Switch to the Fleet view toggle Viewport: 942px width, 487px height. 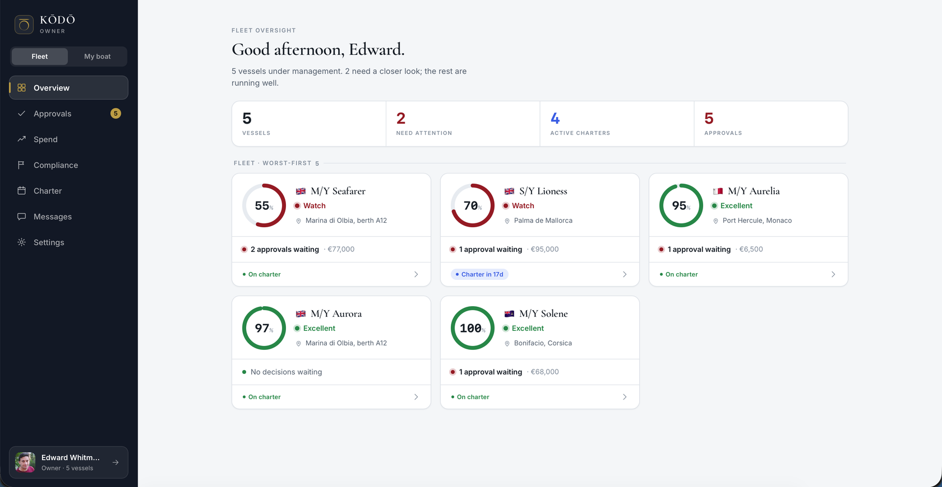(x=39, y=57)
